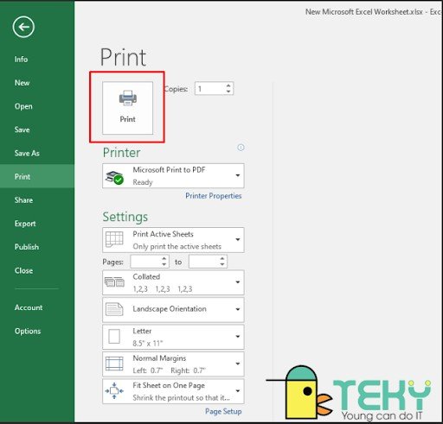Open Excel Options
The width and height of the screenshot is (443, 424).
(28, 331)
